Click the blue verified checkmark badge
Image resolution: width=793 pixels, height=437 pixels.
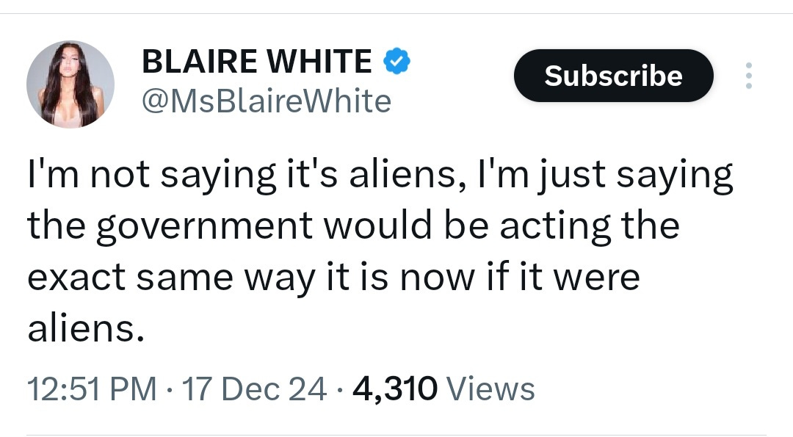397,61
